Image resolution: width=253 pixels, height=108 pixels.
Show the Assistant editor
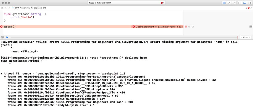pyautogui.click(x=229, y=3)
